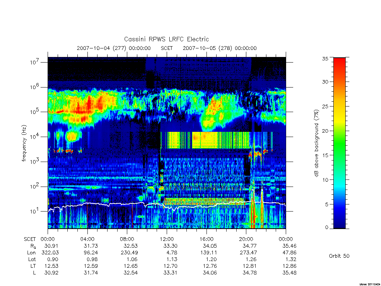Click the L value '30.92'
The width and height of the screenshot is (381, 286).
(x=51, y=273)
